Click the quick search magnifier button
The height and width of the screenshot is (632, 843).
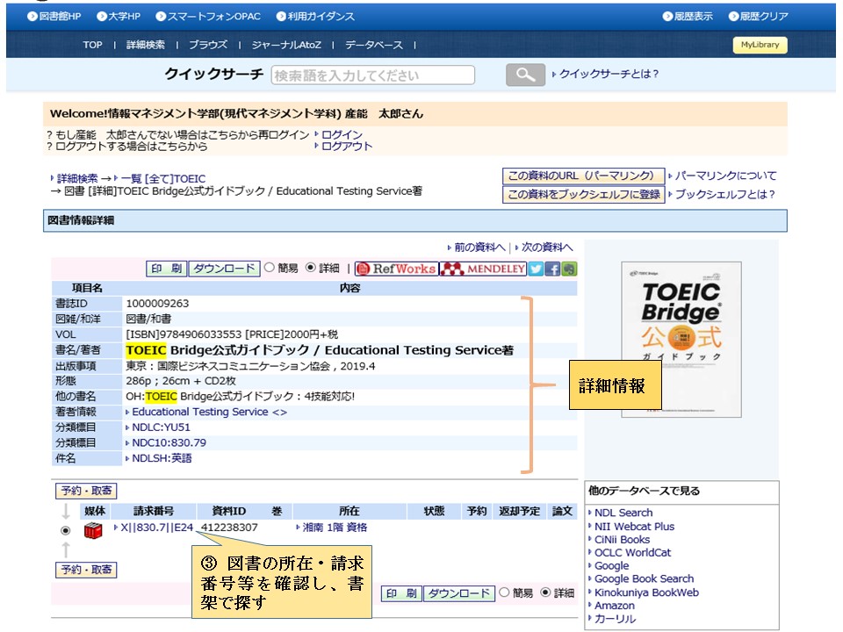(525, 75)
